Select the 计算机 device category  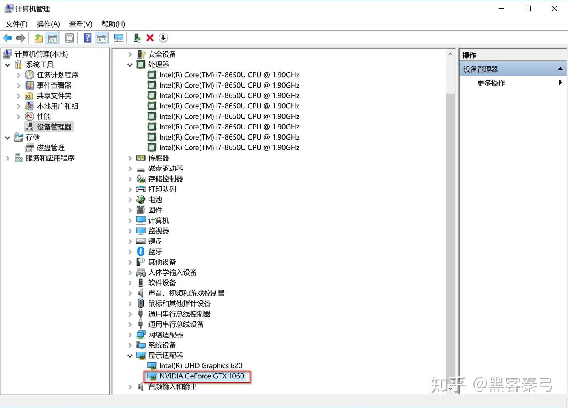(x=159, y=220)
